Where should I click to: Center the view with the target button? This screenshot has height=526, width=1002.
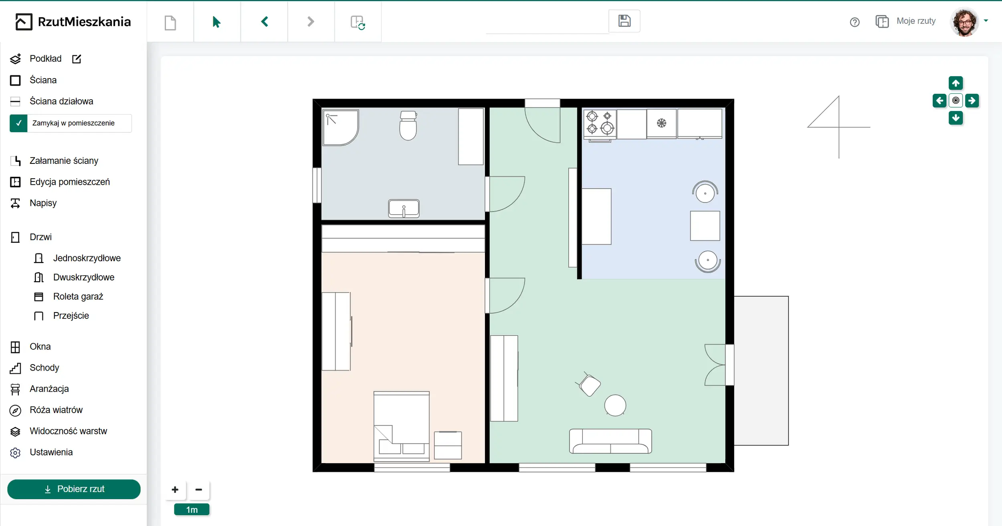coord(956,101)
